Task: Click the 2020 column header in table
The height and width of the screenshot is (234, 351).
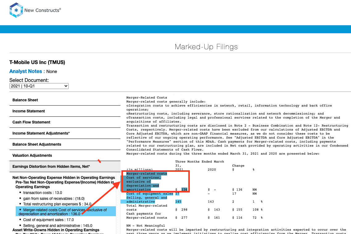Action: point(212,170)
